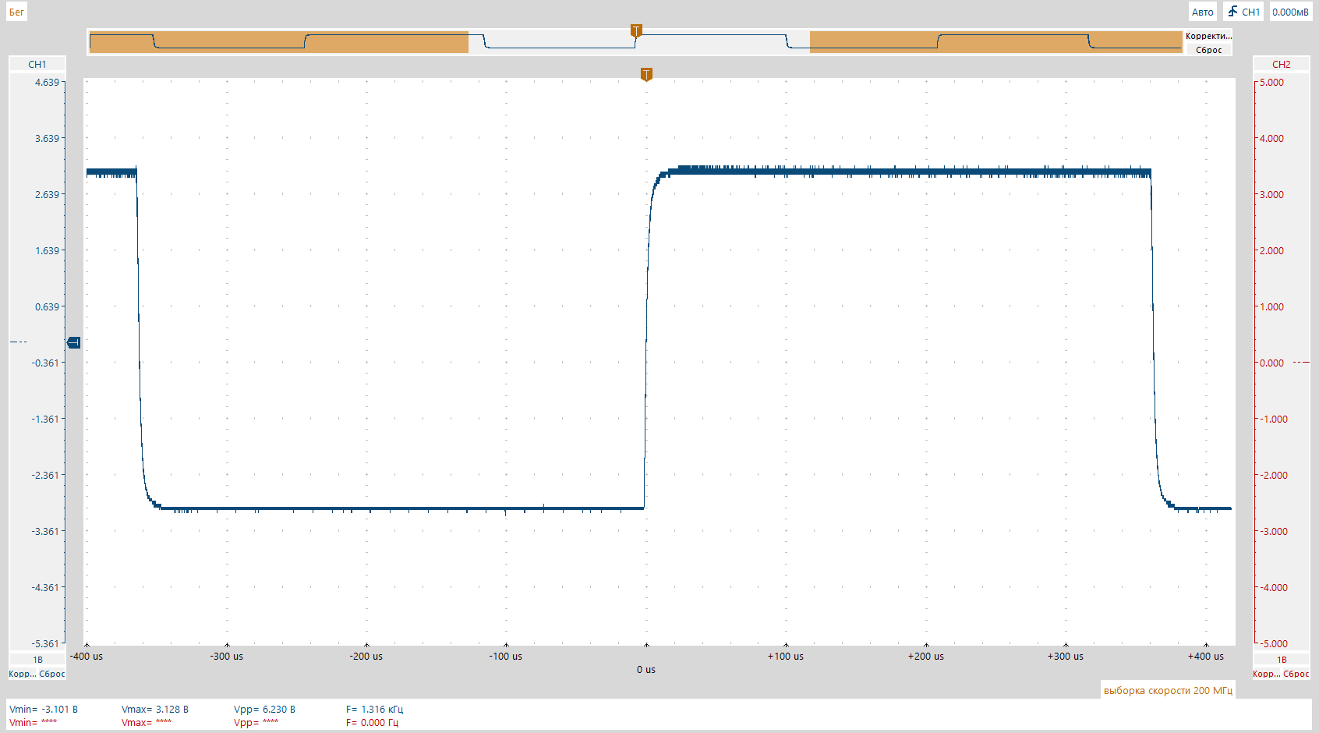Open the Авто trigger mode selector

coord(1202,12)
